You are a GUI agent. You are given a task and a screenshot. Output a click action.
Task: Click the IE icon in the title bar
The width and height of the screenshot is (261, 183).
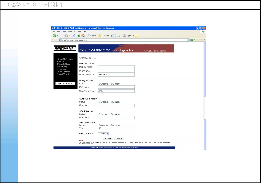click(52, 28)
